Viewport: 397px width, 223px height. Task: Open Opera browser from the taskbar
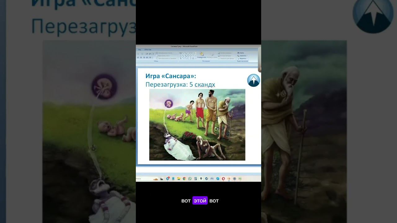pos(223,179)
